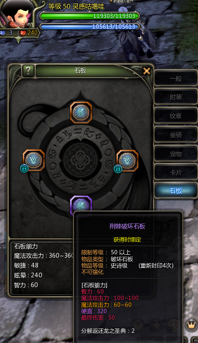Select the right armor plate slot
198x343 pixels.
127,160
